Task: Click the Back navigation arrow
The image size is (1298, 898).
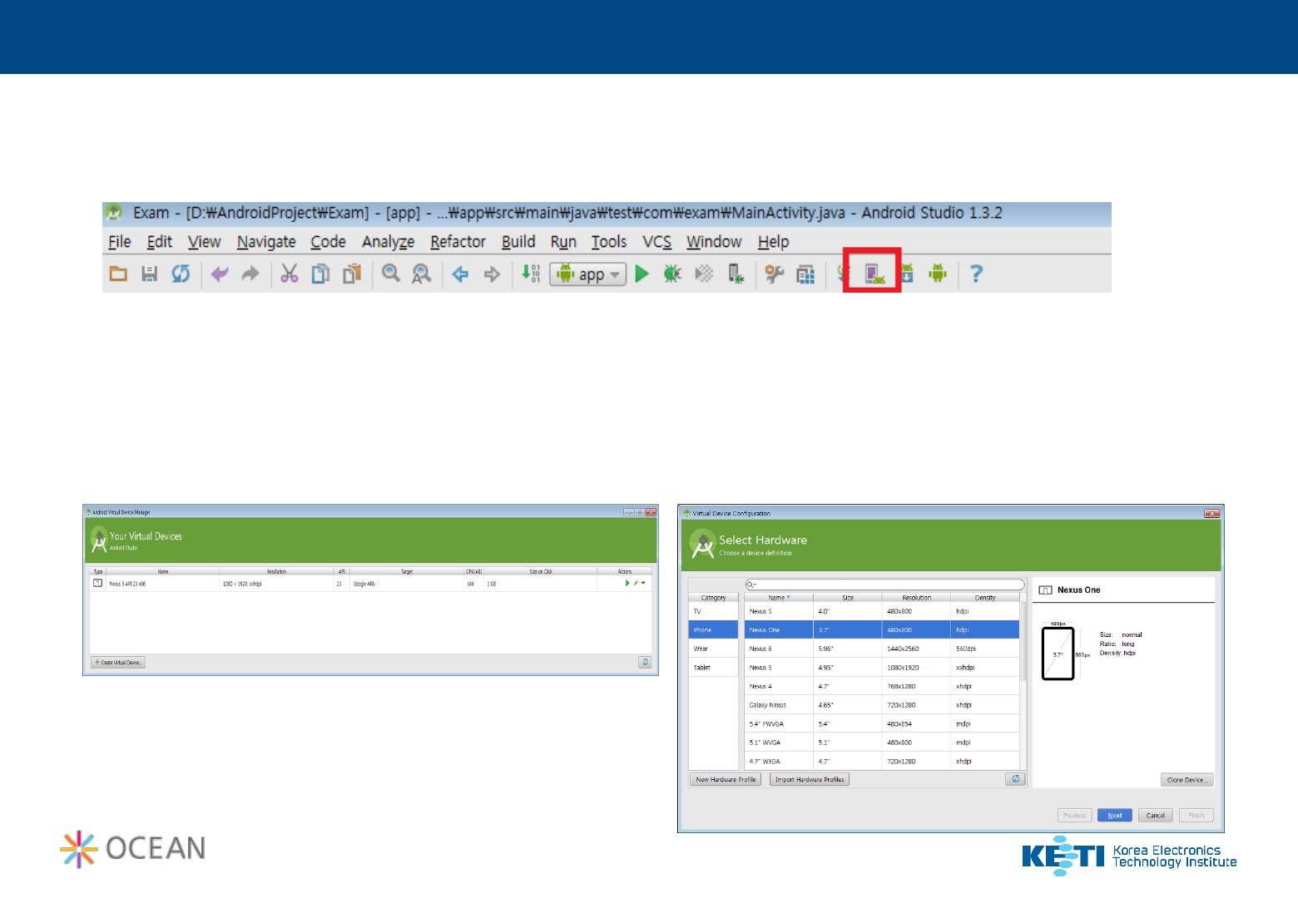Action: click(x=460, y=274)
